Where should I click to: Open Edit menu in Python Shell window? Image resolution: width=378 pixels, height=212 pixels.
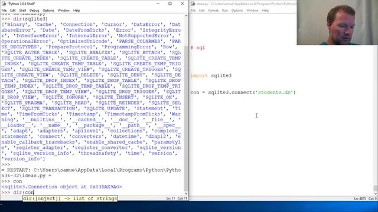point(13,11)
